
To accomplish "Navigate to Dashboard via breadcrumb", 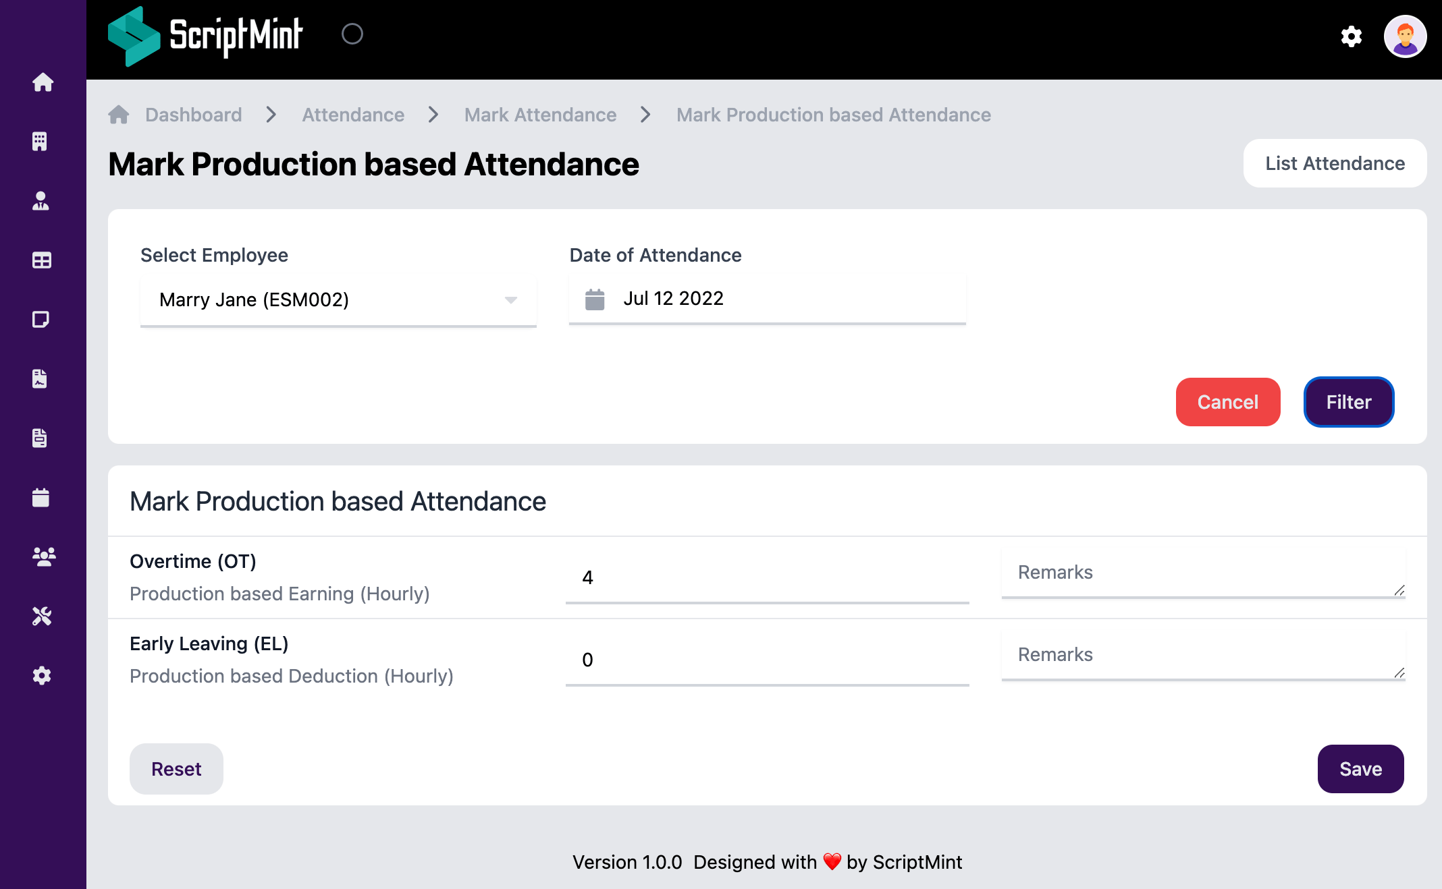I will 193,115.
